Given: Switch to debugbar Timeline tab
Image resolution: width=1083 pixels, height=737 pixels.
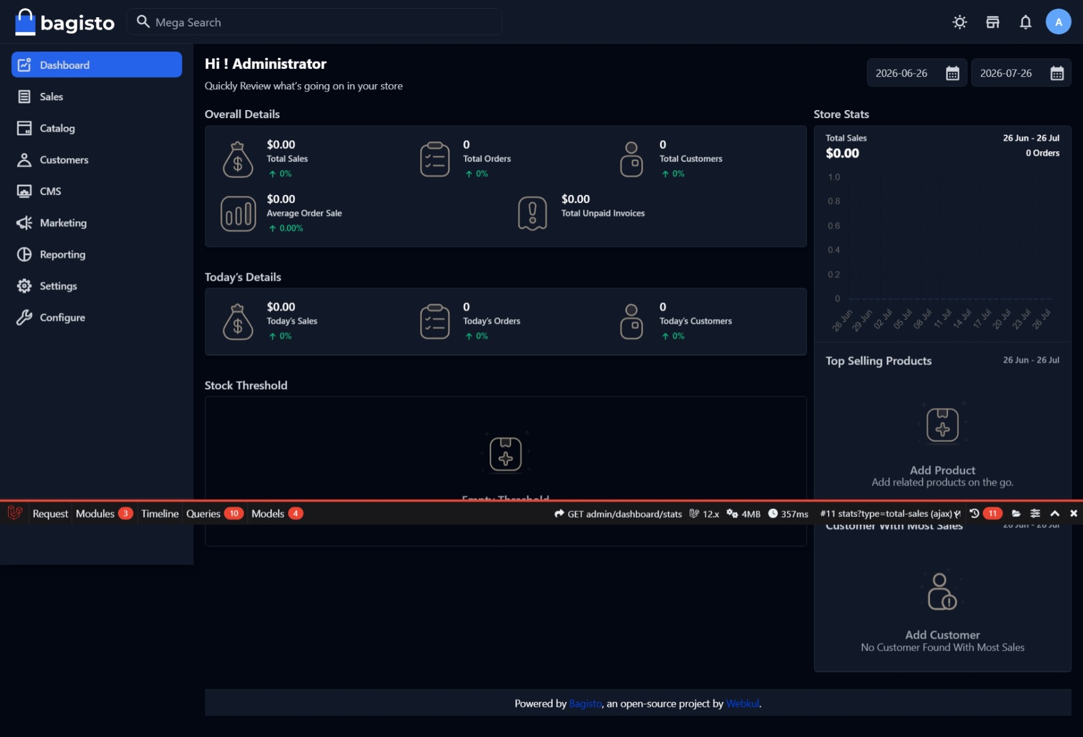Looking at the screenshot, I should coord(160,513).
